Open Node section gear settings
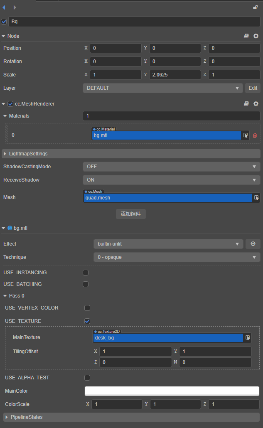The image size is (263, 428). coord(256,36)
